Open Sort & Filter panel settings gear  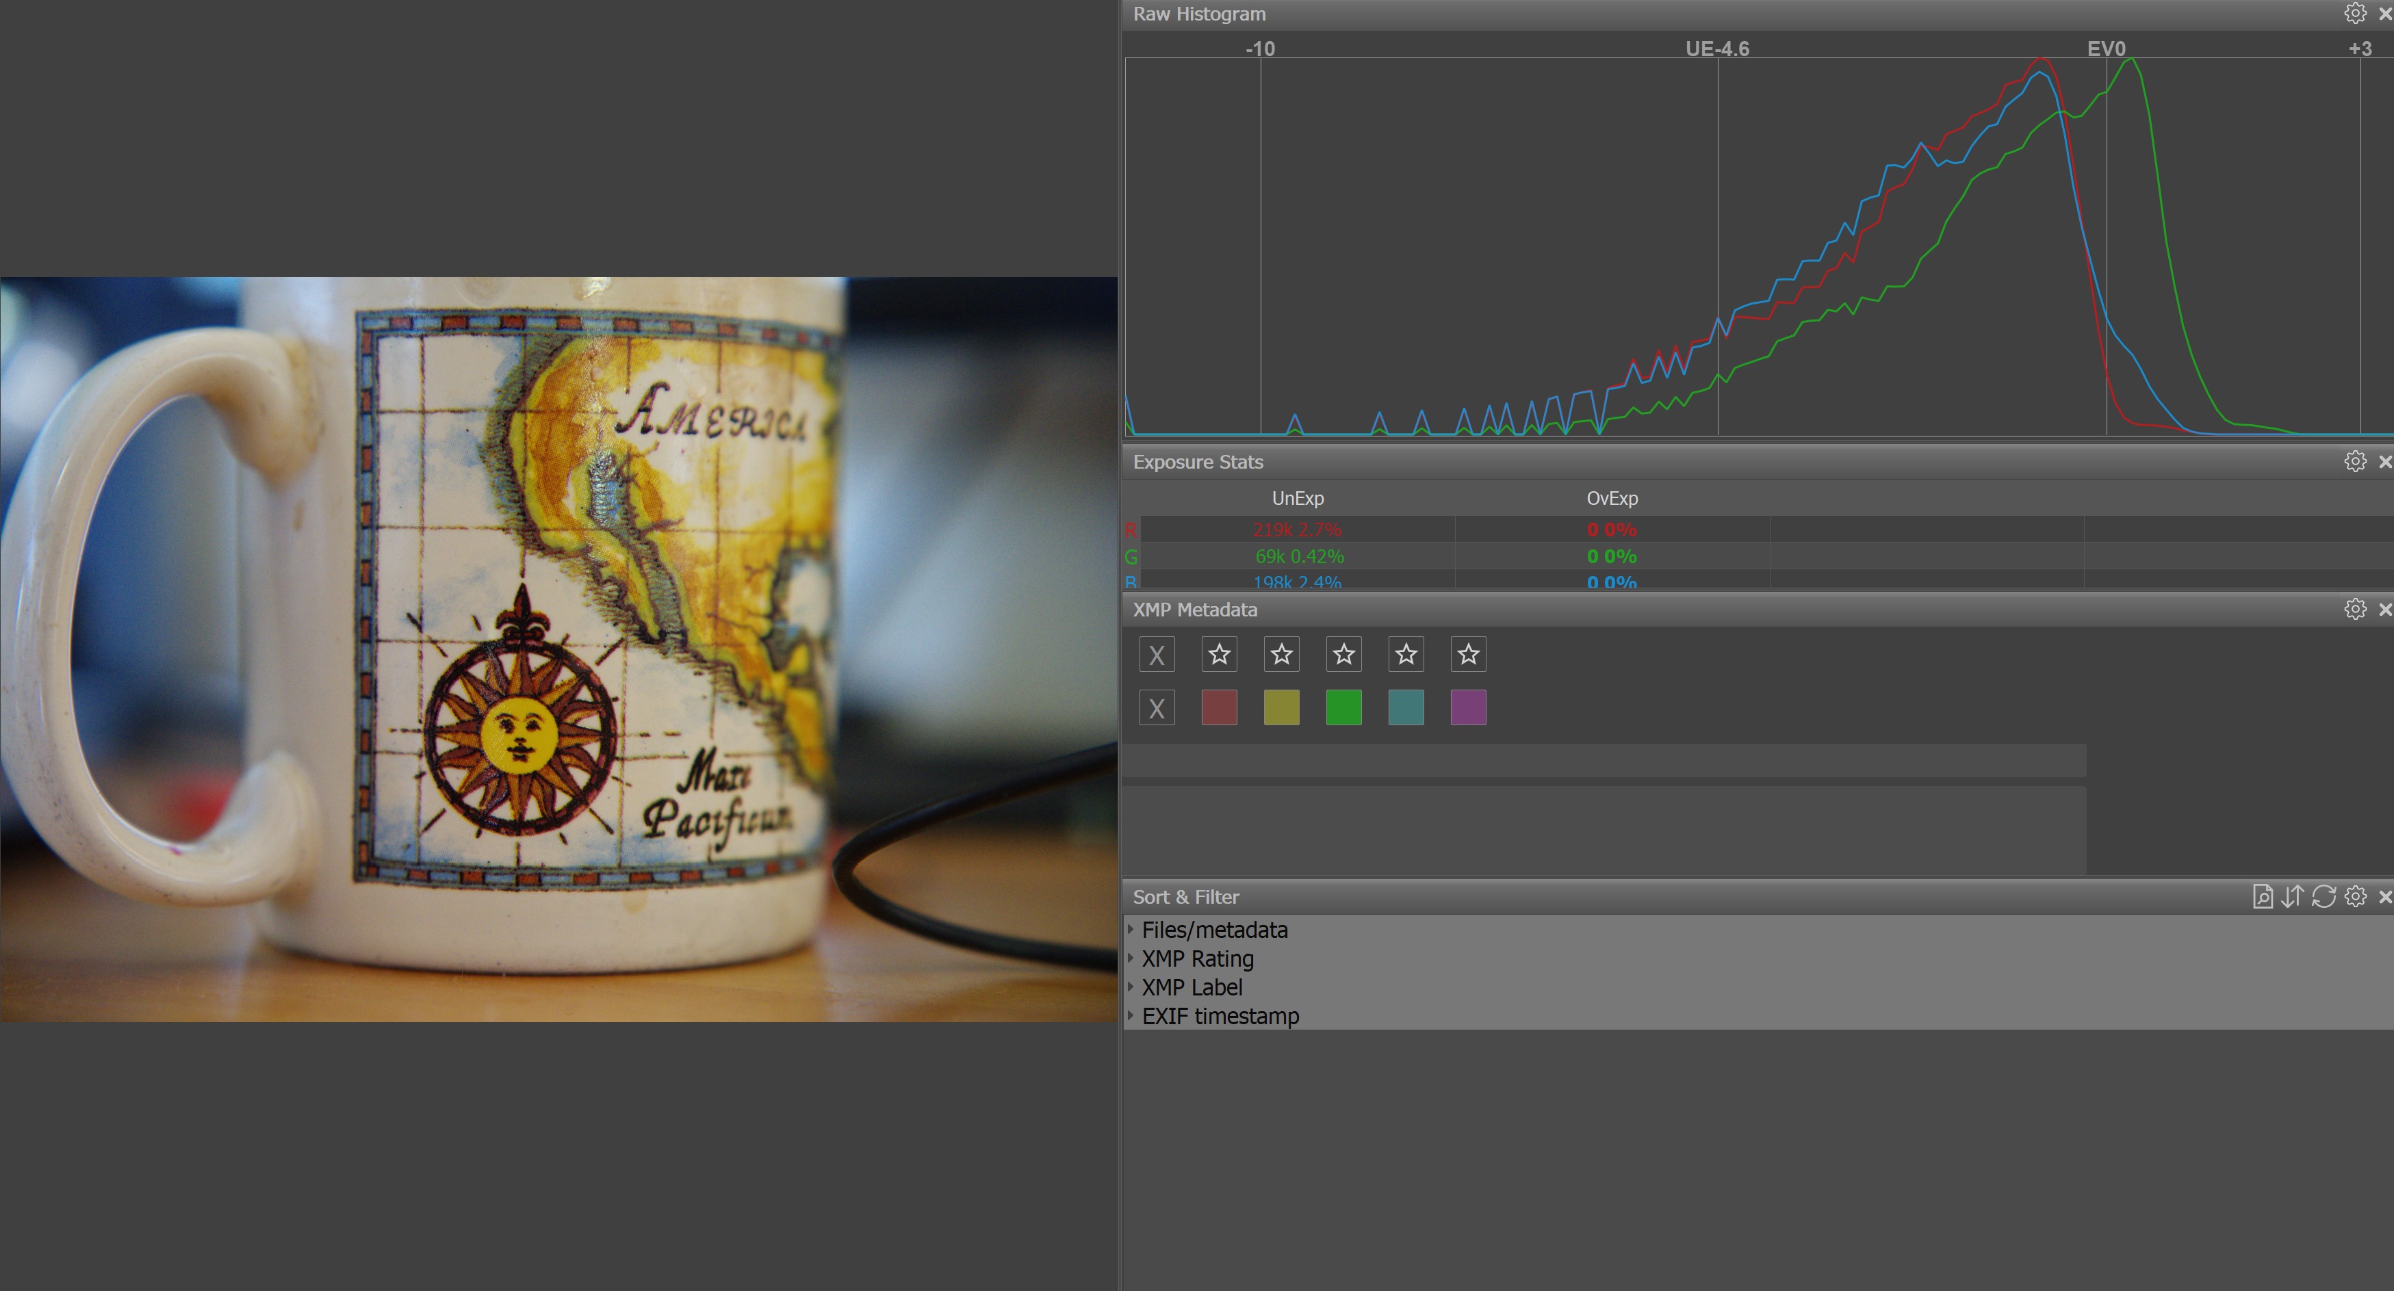tap(2355, 897)
